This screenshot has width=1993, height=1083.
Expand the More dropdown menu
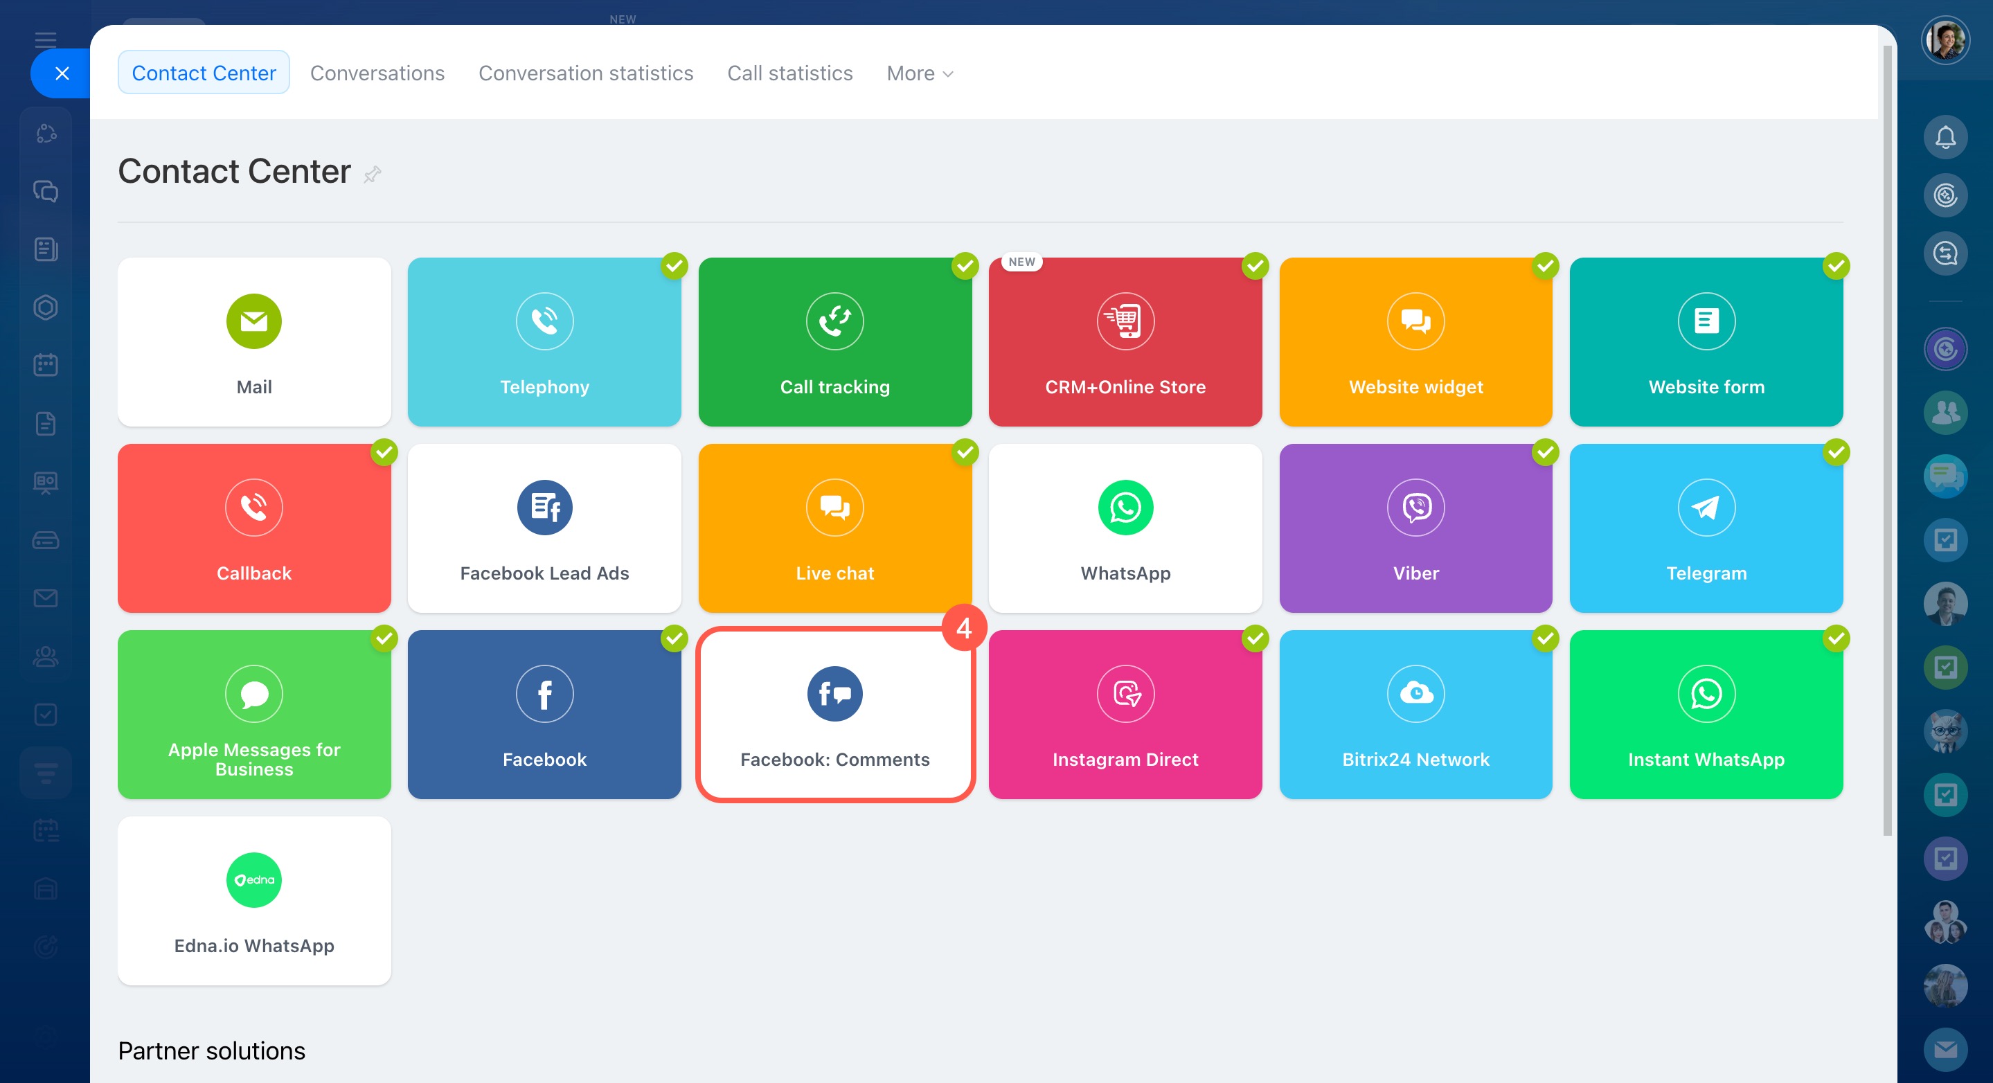click(919, 73)
